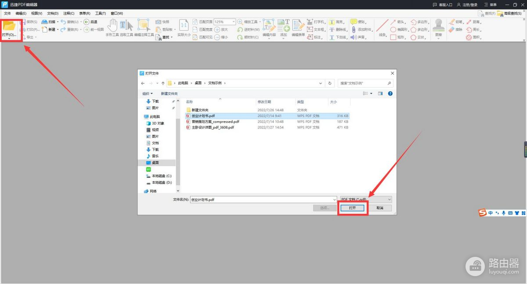Select 营销策划方案_compressed.pdf in file list

215,121
